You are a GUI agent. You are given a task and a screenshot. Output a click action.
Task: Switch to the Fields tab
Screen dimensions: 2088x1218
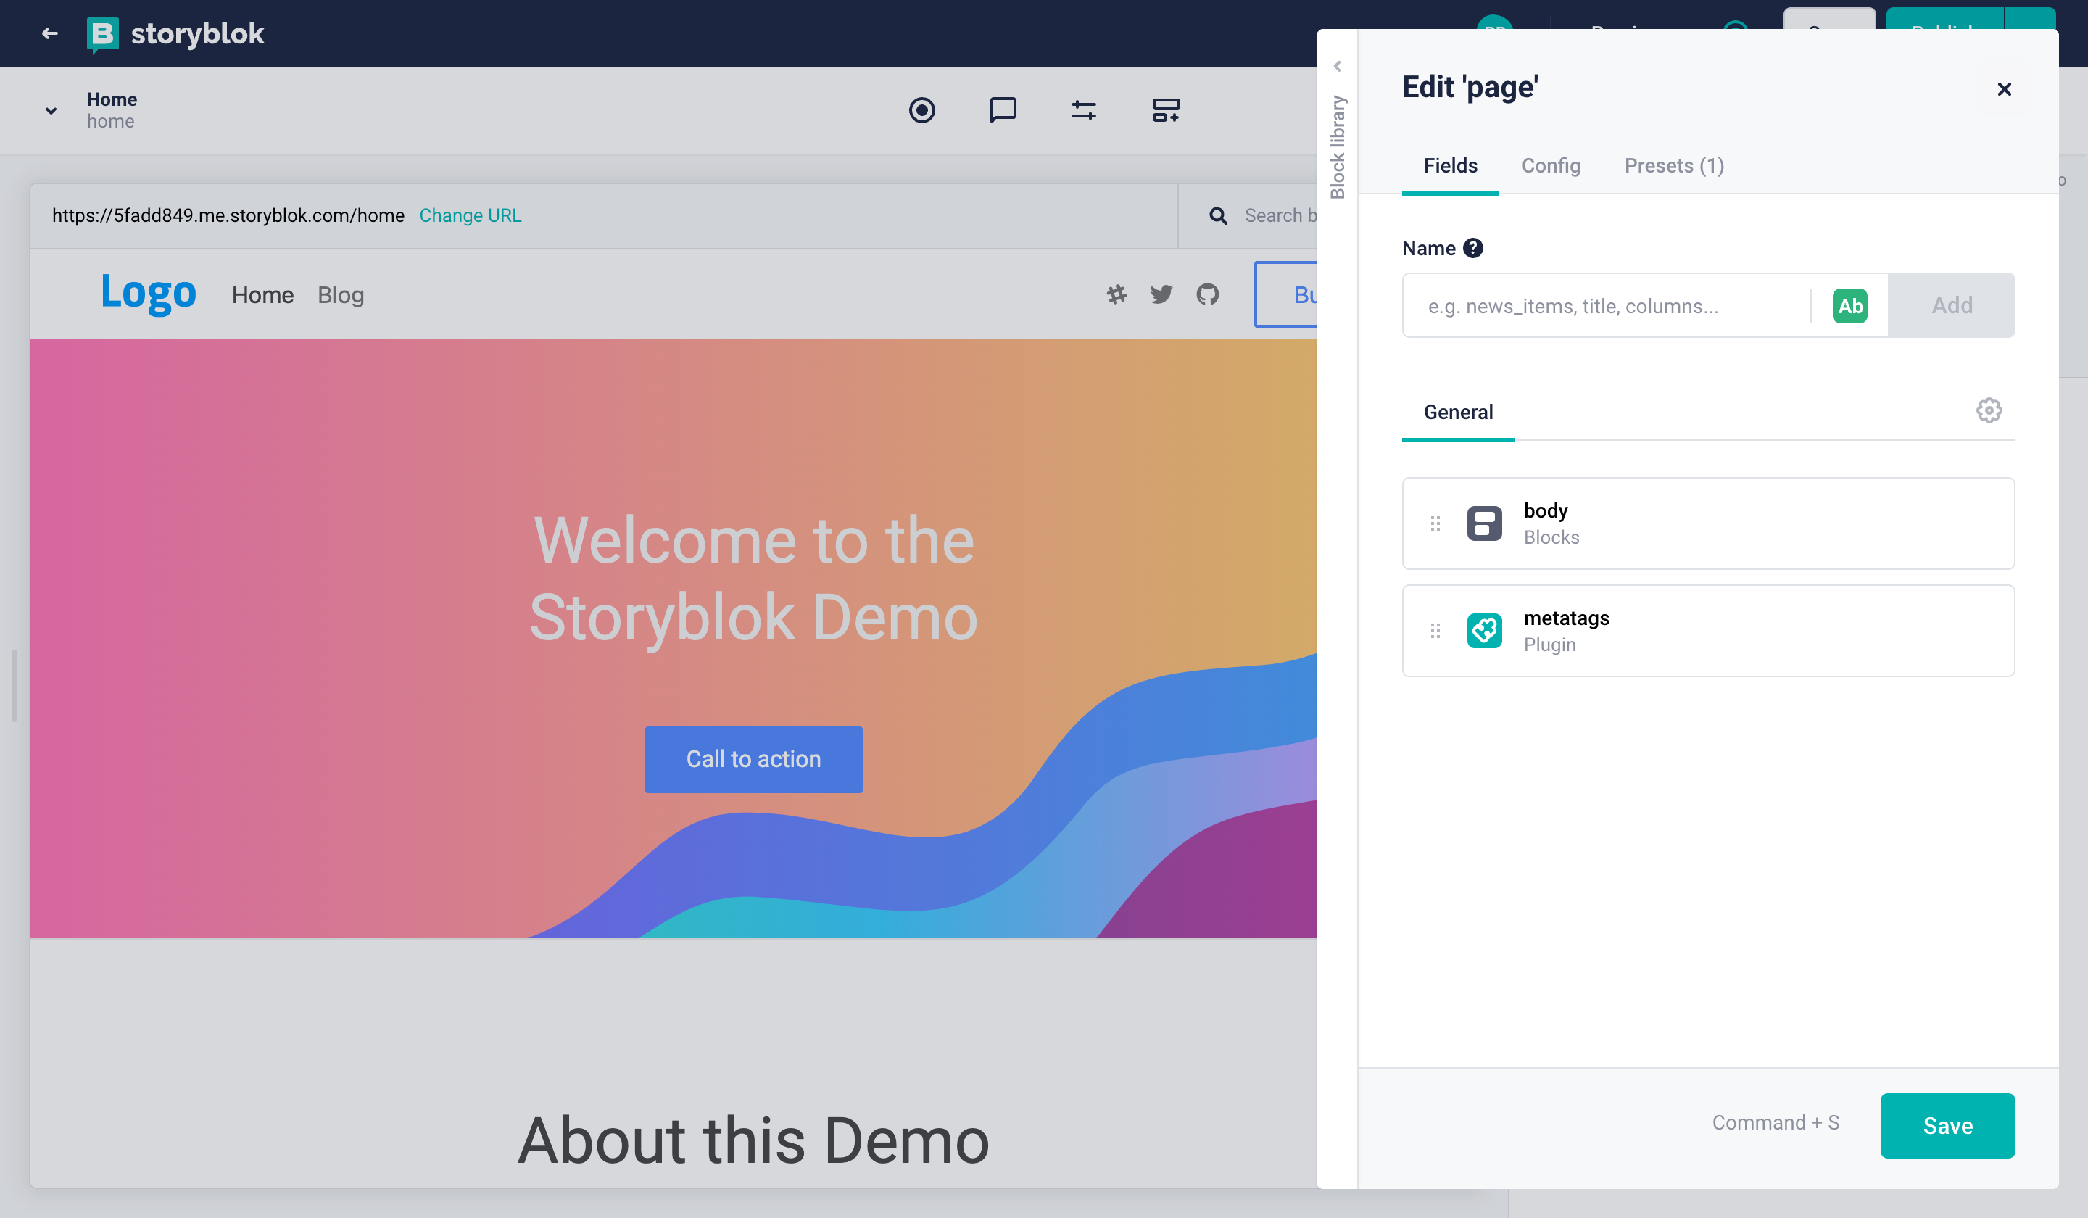point(1450,166)
